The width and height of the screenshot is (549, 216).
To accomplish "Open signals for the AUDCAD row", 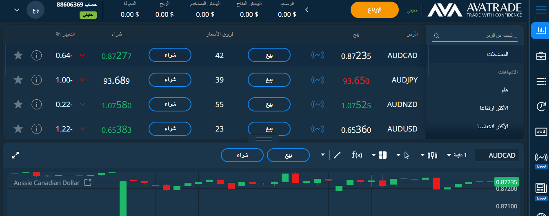I will (318, 55).
